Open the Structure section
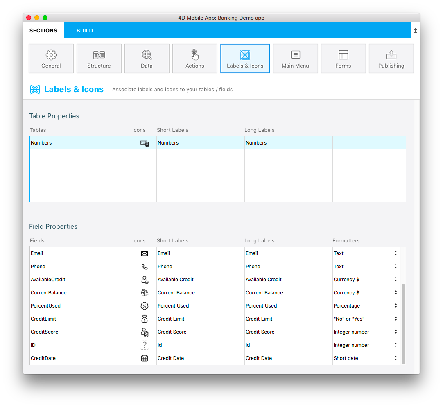 [x=99, y=59]
